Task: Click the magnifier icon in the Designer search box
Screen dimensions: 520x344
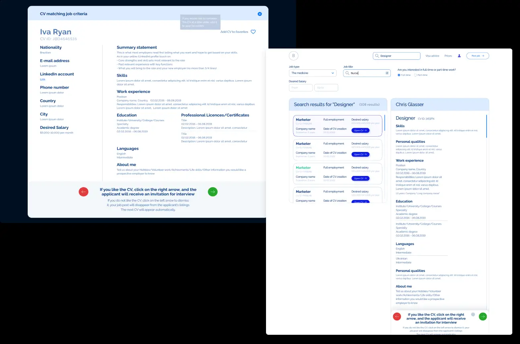Action: pos(377,56)
